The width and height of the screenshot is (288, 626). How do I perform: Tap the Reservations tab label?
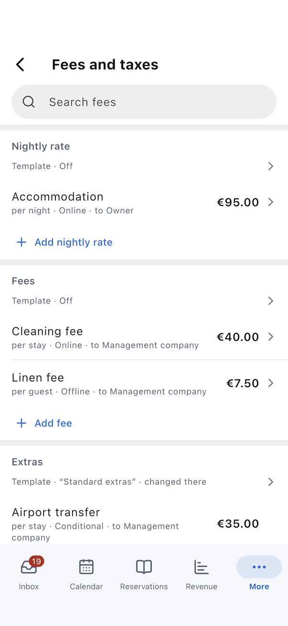[x=144, y=586]
